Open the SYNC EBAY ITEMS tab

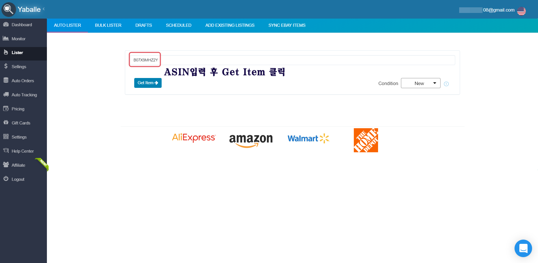coord(287,25)
